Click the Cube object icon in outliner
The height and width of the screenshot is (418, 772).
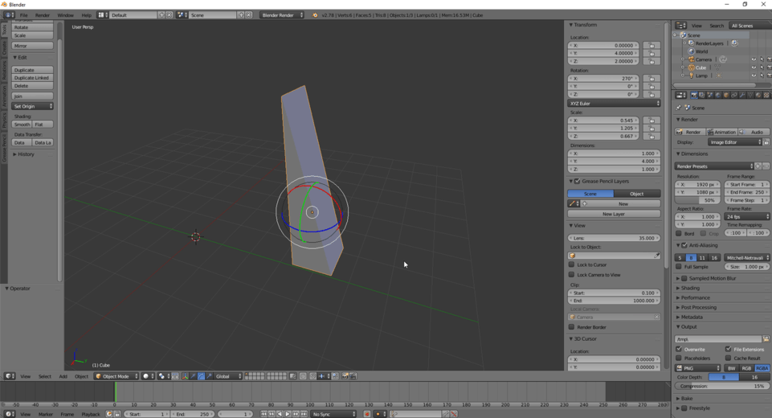691,68
